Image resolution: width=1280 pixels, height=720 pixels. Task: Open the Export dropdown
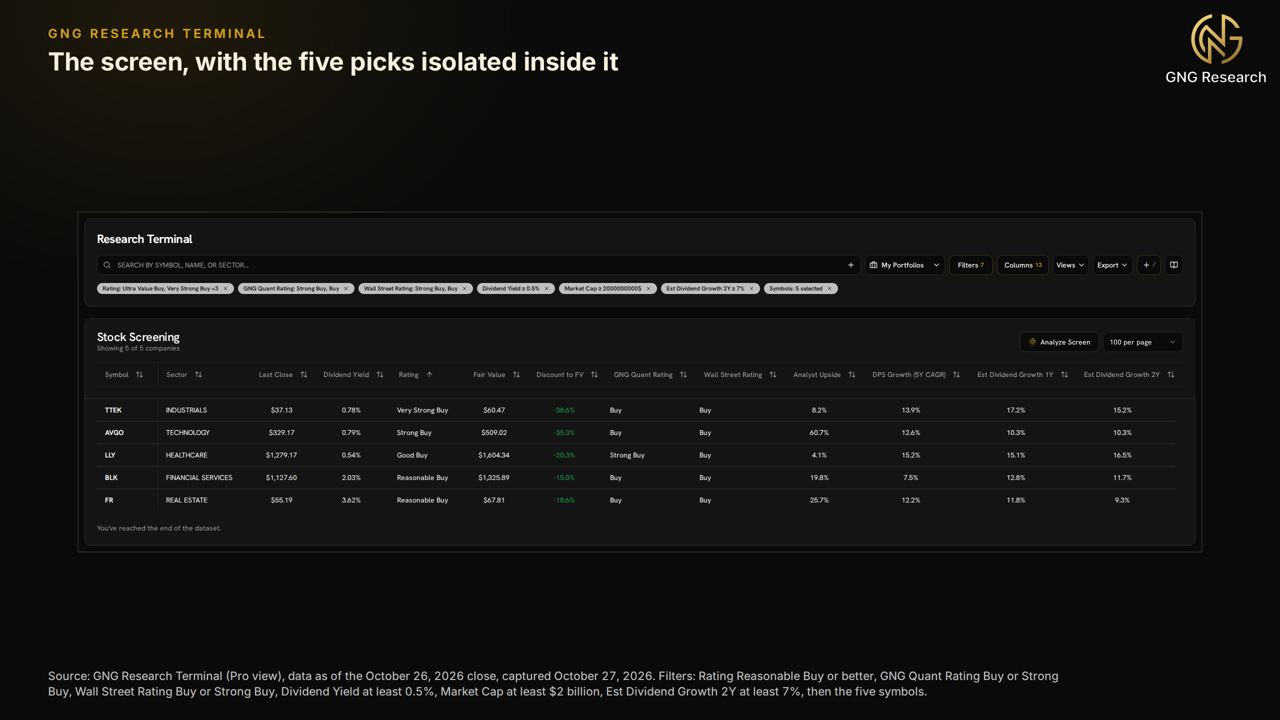coord(1112,265)
